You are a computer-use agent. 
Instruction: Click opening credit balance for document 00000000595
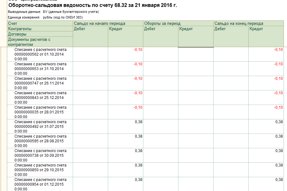pyautogui.click(x=125, y=137)
